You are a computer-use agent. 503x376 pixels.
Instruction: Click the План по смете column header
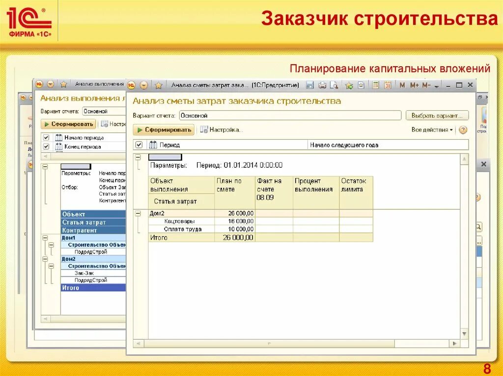click(x=235, y=192)
